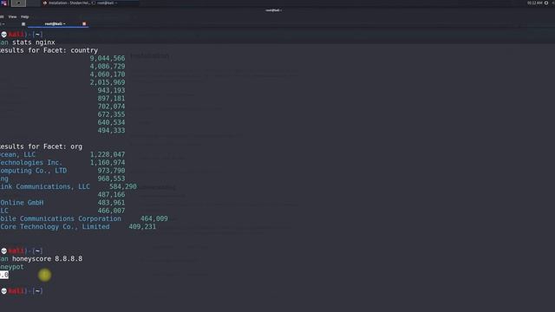
Task: Click the value 409,231
Action: pos(142,227)
